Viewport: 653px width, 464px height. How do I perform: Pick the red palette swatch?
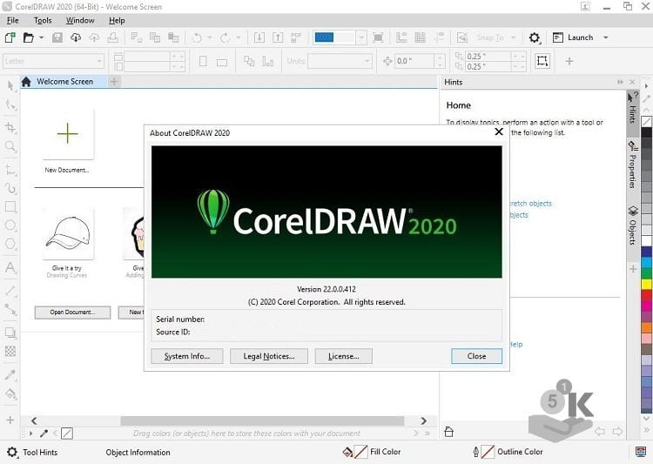pyautogui.click(x=646, y=295)
